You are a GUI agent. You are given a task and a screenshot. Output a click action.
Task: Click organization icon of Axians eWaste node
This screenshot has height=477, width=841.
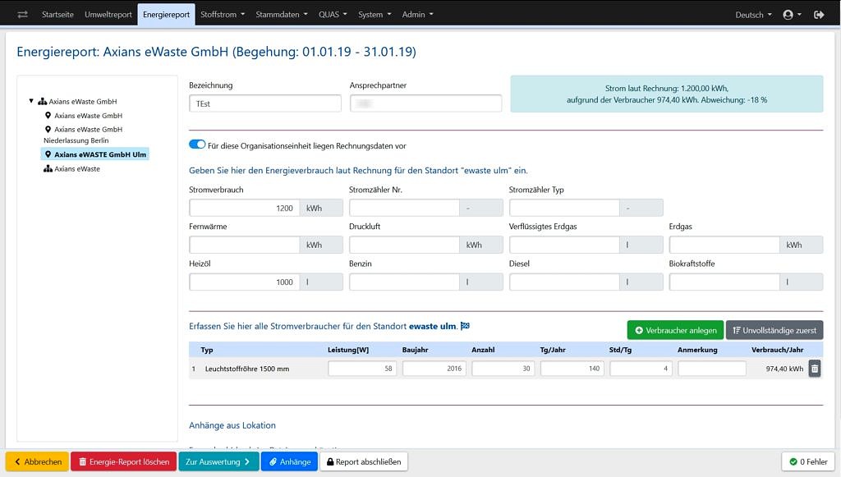coord(48,168)
